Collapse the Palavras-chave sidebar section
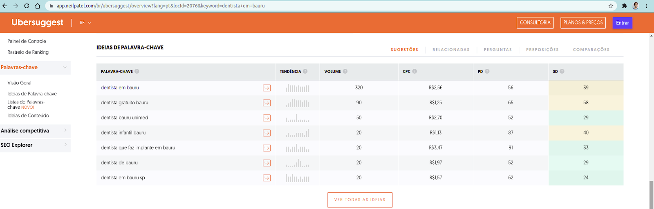This screenshot has width=654, height=209. [65, 67]
